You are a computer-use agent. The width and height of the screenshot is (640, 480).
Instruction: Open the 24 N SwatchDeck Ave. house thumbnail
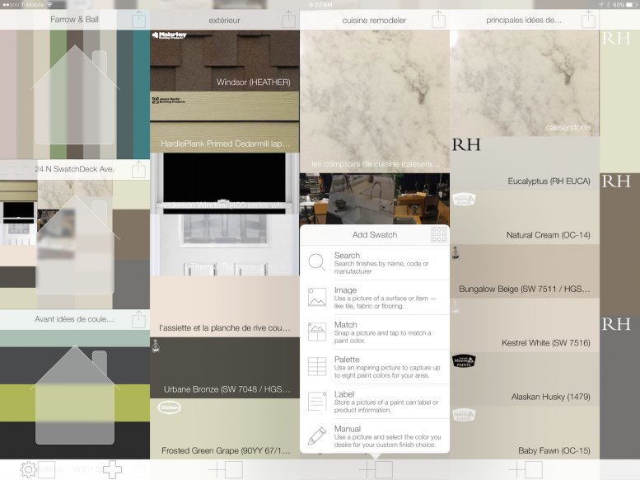coord(75,244)
